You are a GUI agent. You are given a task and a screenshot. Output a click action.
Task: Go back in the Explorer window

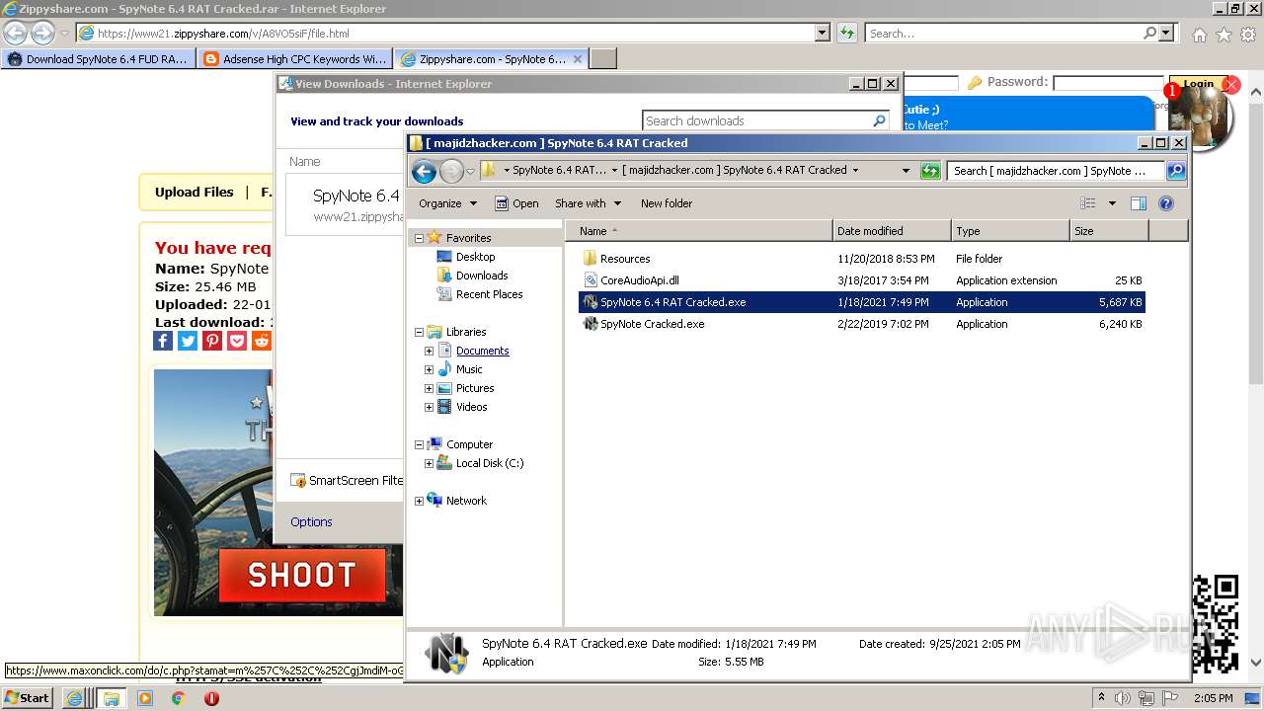[x=424, y=171]
